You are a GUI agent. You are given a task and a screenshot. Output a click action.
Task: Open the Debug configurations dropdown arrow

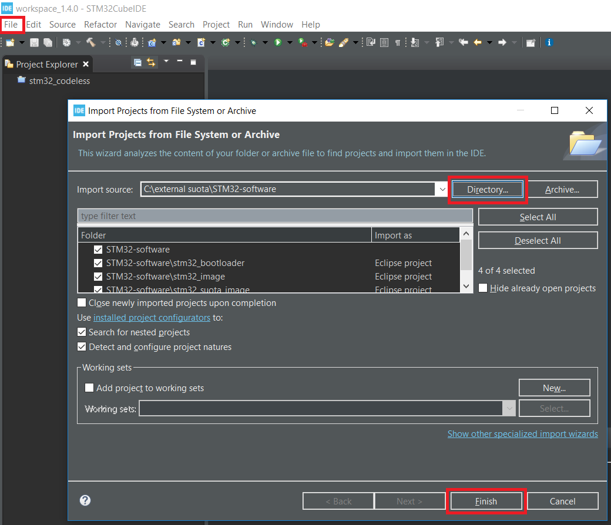[x=265, y=42]
